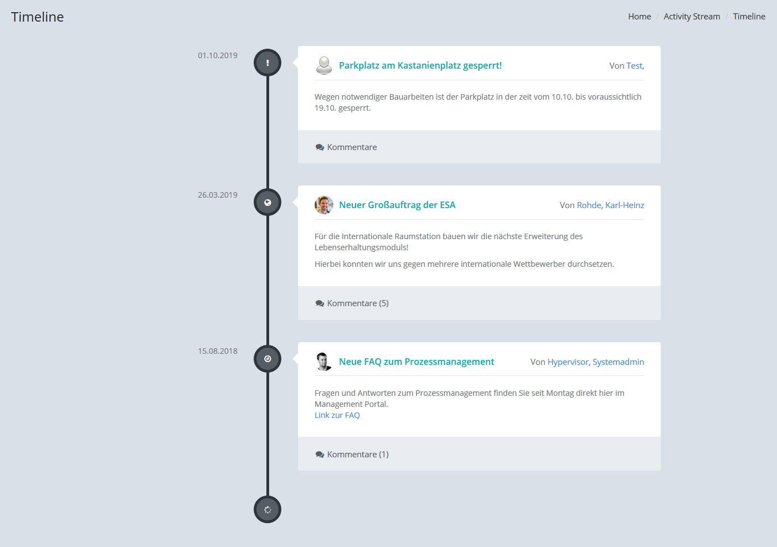This screenshot has height=547, width=777.
Task: Click comment bubble icon on ESA post
Action: point(320,303)
